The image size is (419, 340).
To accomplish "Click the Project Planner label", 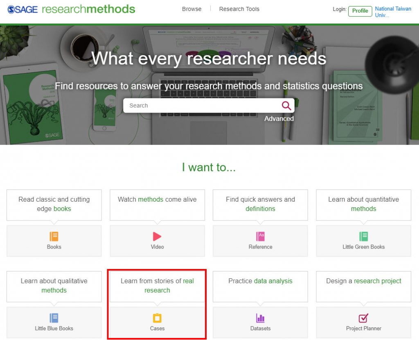I will coord(363,328).
